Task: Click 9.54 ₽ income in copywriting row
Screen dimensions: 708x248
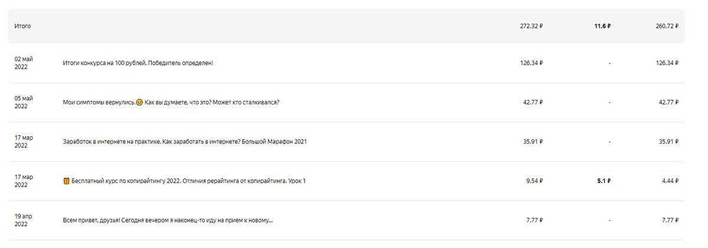Action: [x=533, y=181]
